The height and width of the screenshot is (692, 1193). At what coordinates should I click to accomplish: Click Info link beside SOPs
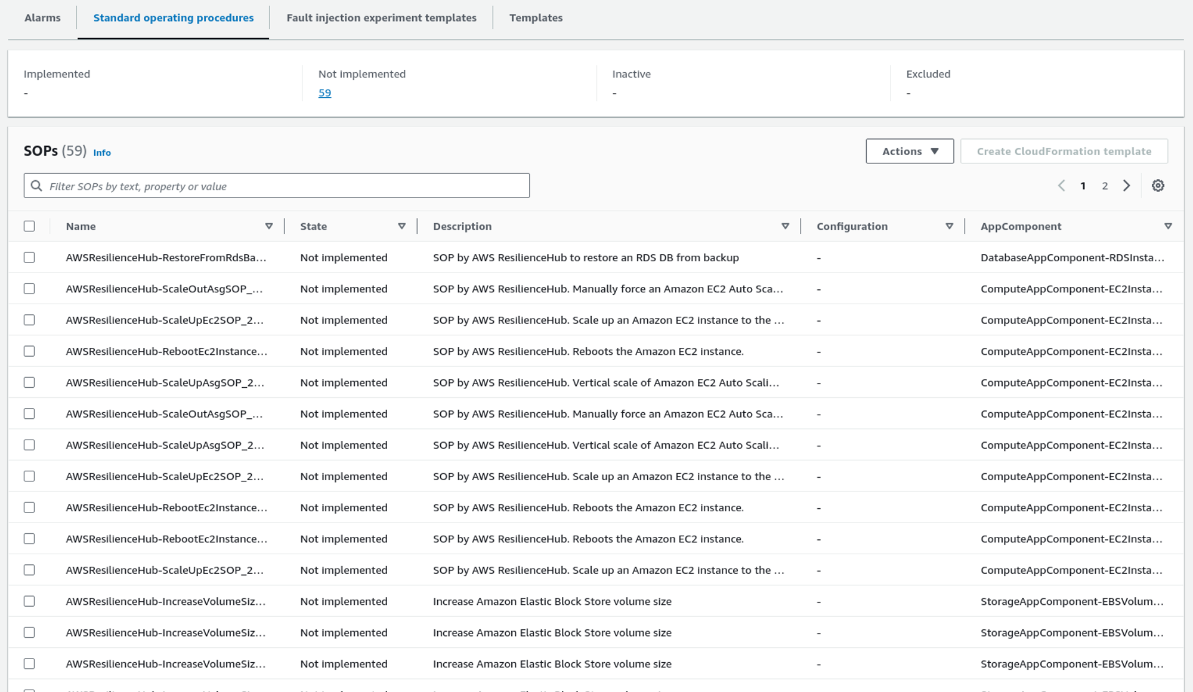102,153
